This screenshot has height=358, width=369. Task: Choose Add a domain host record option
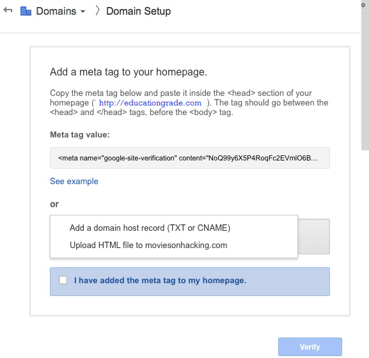click(x=150, y=228)
